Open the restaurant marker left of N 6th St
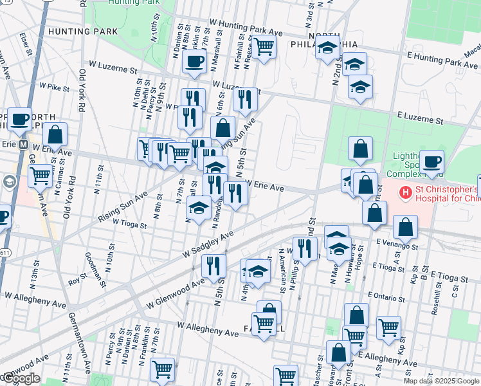Screen dimensions: 481x386 (x=190, y=120)
